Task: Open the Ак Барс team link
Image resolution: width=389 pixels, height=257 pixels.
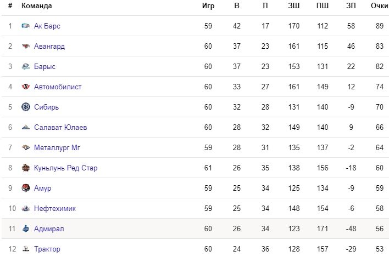Action: pyautogui.click(x=47, y=26)
